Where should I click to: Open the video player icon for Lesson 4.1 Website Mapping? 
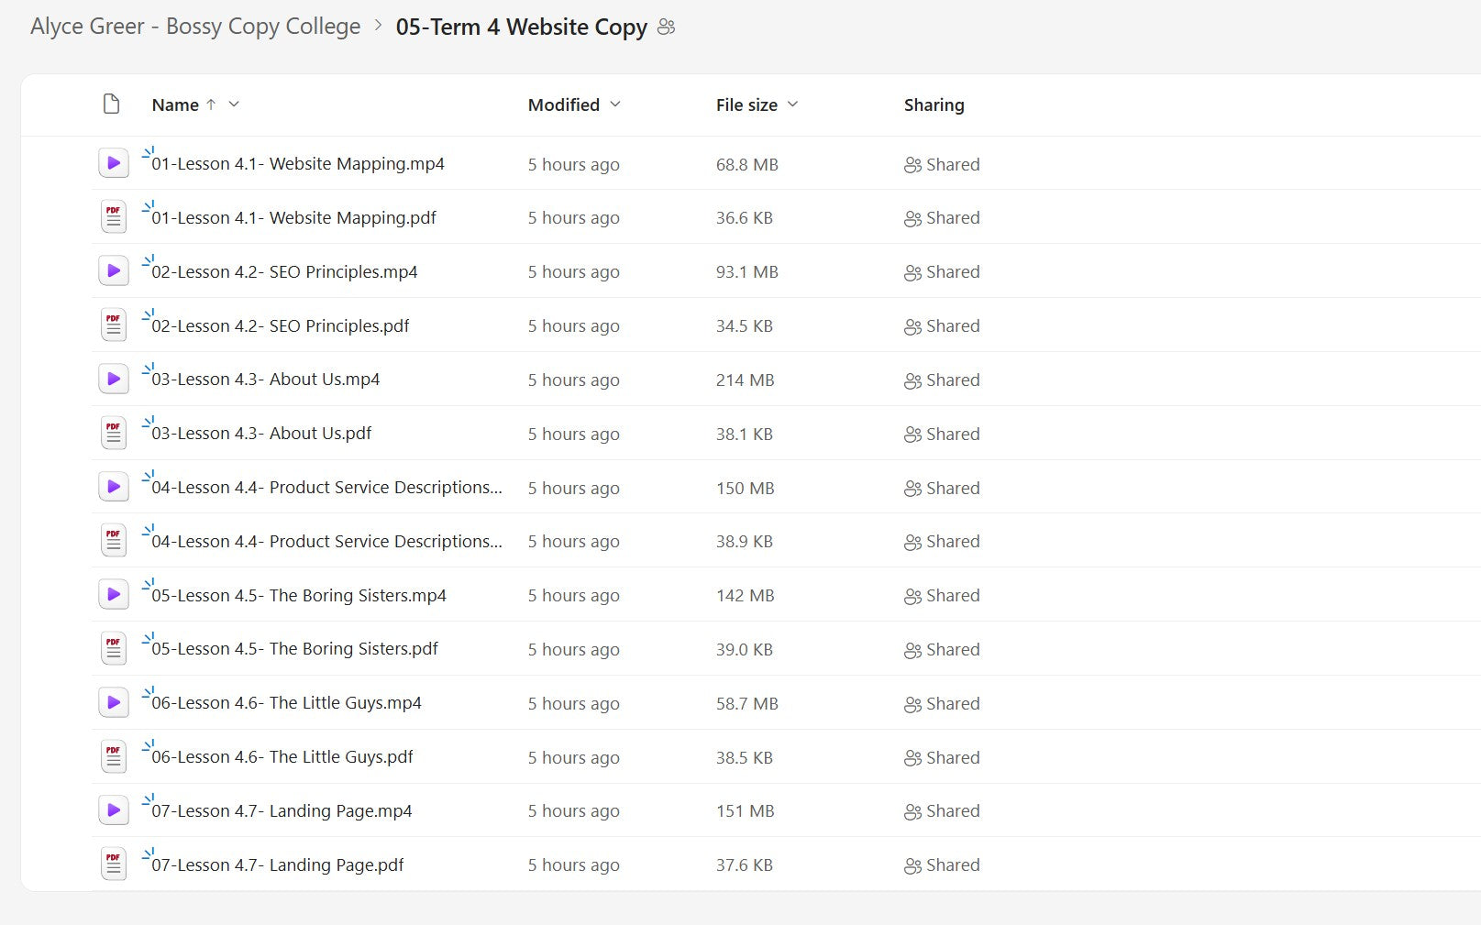(x=113, y=162)
